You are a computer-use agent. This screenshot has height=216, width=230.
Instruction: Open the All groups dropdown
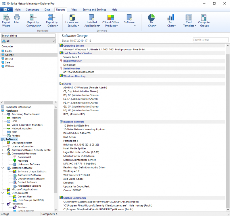[x=28, y=41]
